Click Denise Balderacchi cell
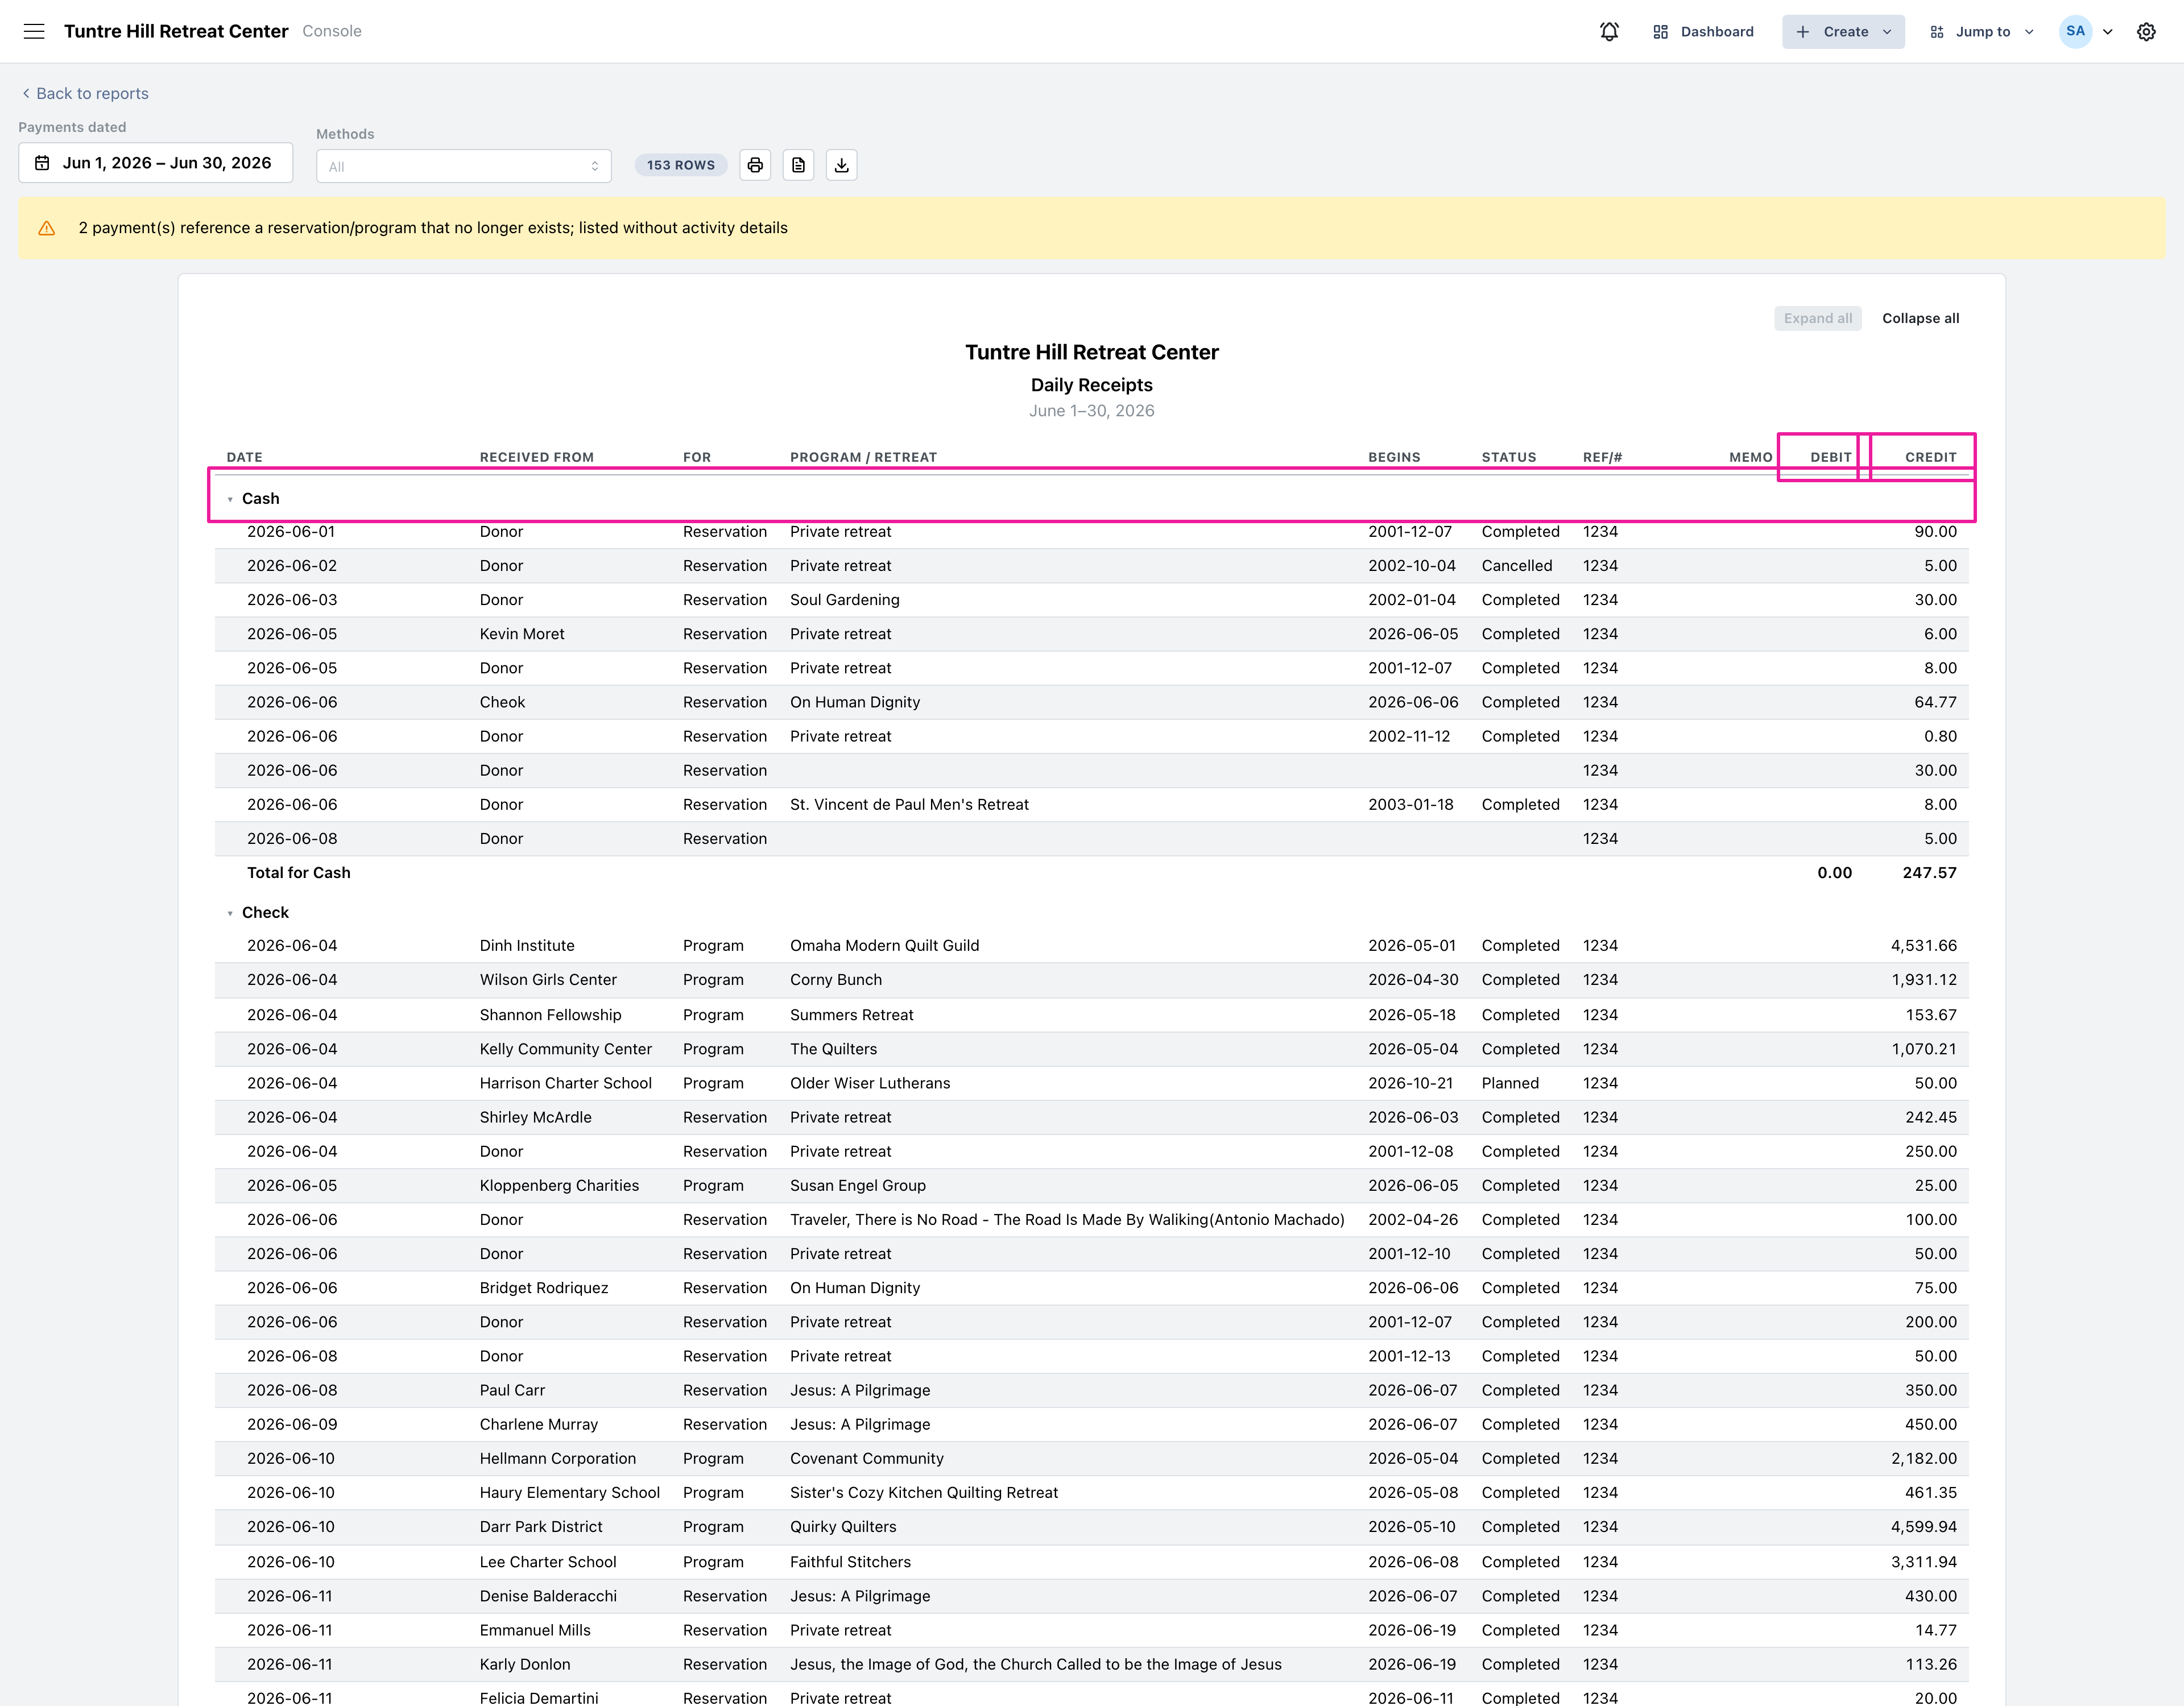2184x1706 pixels. click(x=548, y=1596)
